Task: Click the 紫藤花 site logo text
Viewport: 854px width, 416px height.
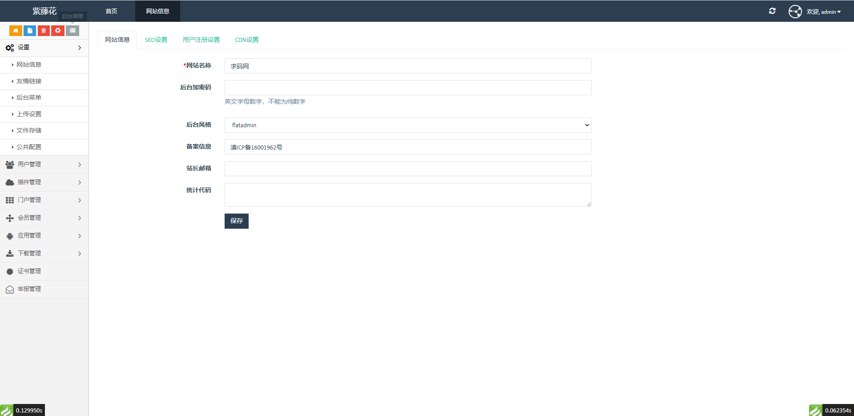Action: 44,11
